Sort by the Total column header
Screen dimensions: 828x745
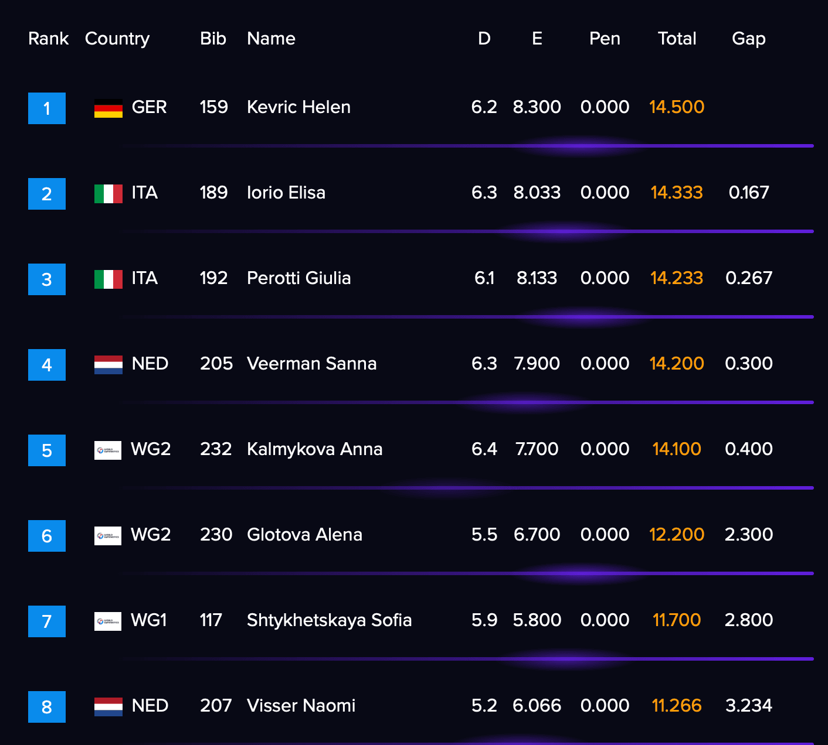click(x=677, y=39)
